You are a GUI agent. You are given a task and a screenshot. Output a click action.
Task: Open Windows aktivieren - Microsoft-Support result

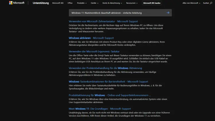[x=91, y=38]
